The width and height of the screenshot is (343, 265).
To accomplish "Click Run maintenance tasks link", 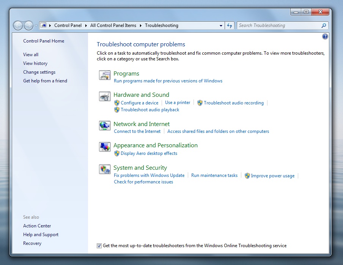I will coord(214,175).
